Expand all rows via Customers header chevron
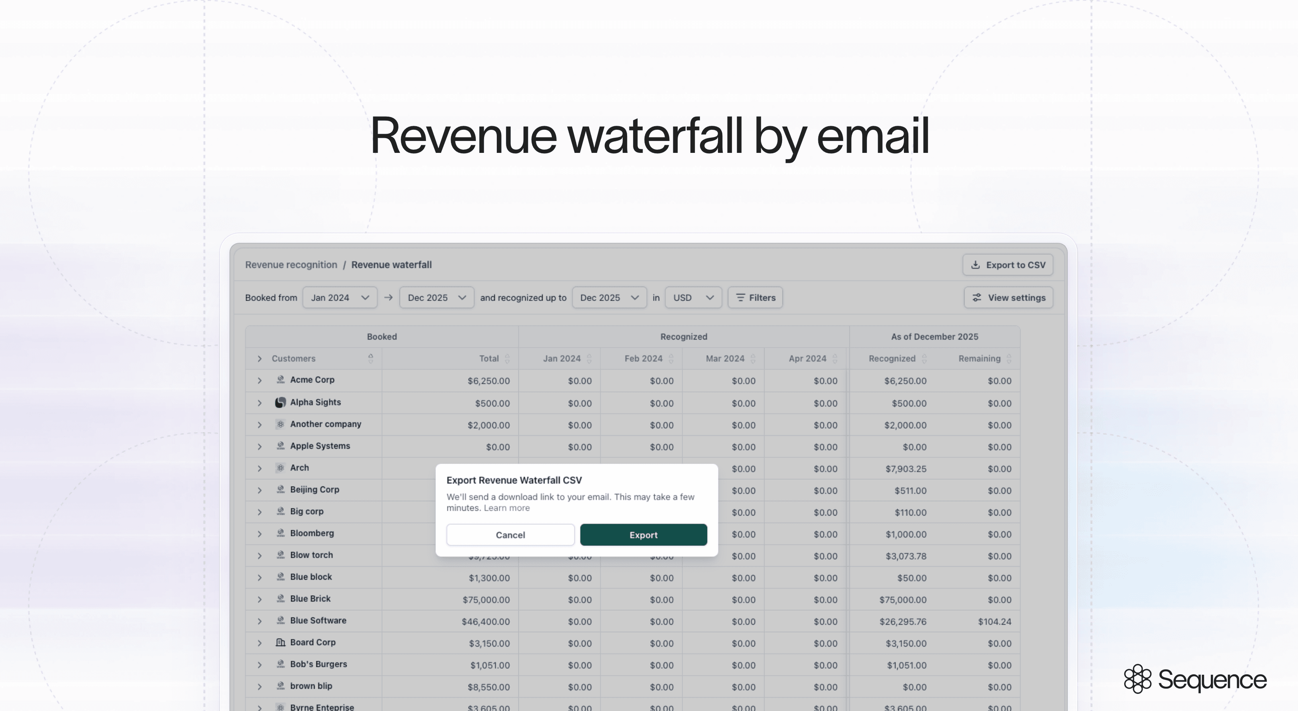 pos(259,359)
